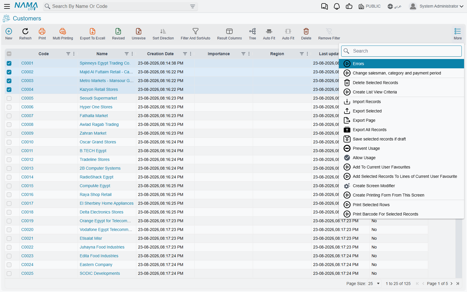This screenshot has width=467, height=292.
Task: Uncheck the row C0003 checkbox
Action: click(x=9, y=81)
